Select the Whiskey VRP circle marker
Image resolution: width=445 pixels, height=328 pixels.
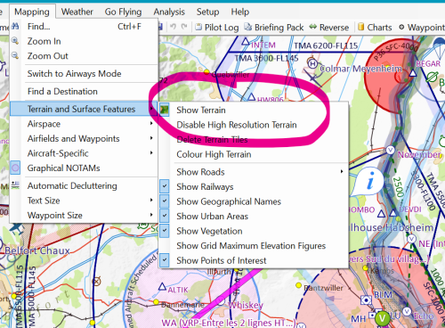coord(221,301)
